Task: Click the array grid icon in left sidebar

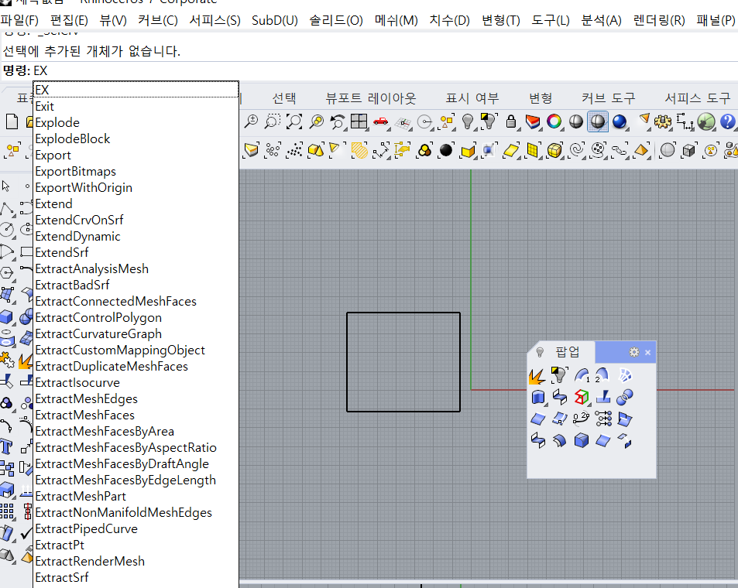Action: [7, 511]
